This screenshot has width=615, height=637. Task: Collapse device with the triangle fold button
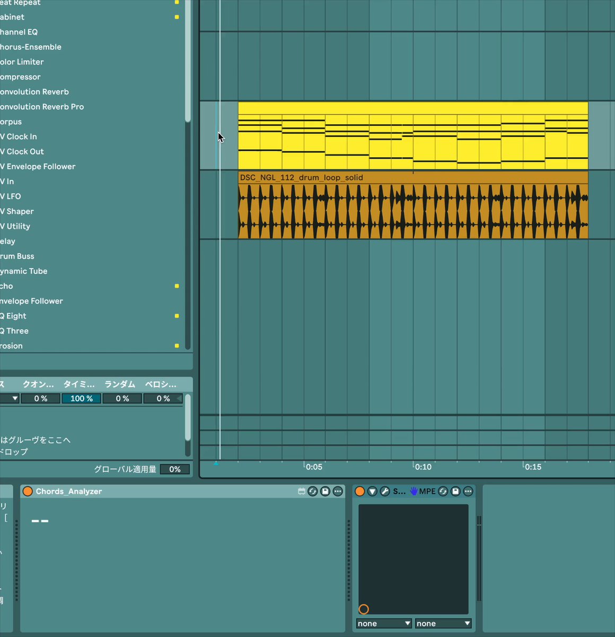(x=372, y=492)
